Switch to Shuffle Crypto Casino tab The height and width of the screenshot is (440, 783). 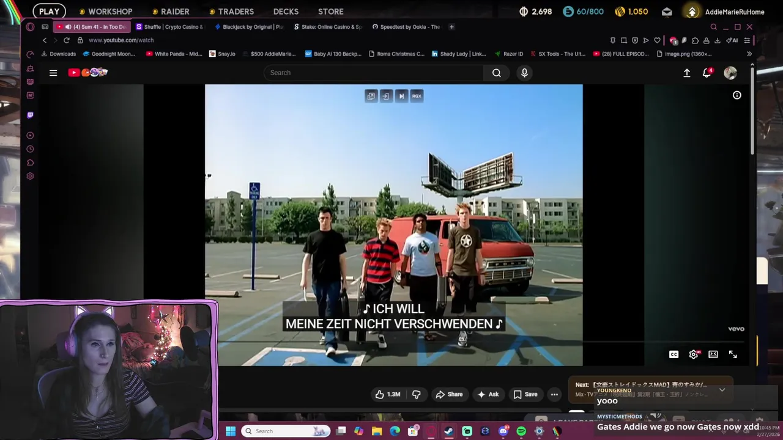point(169,27)
